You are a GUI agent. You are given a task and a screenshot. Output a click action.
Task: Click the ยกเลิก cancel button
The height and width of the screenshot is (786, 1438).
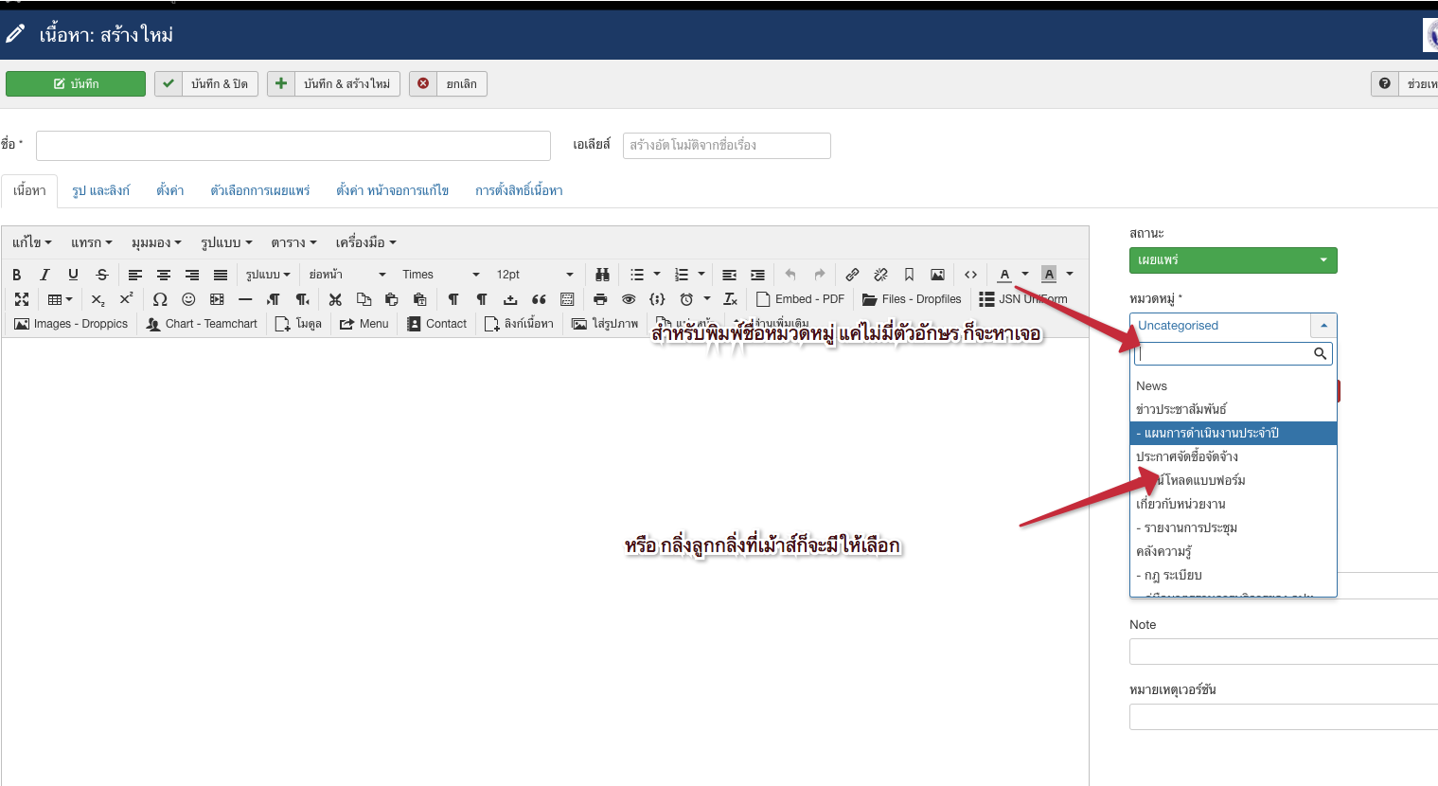click(x=449, y=84)
